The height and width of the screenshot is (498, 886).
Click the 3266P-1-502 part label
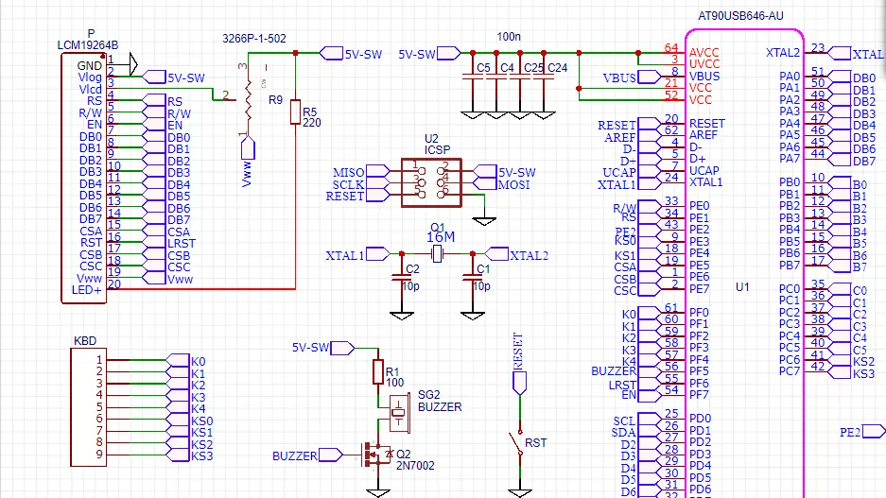(254, 39)
